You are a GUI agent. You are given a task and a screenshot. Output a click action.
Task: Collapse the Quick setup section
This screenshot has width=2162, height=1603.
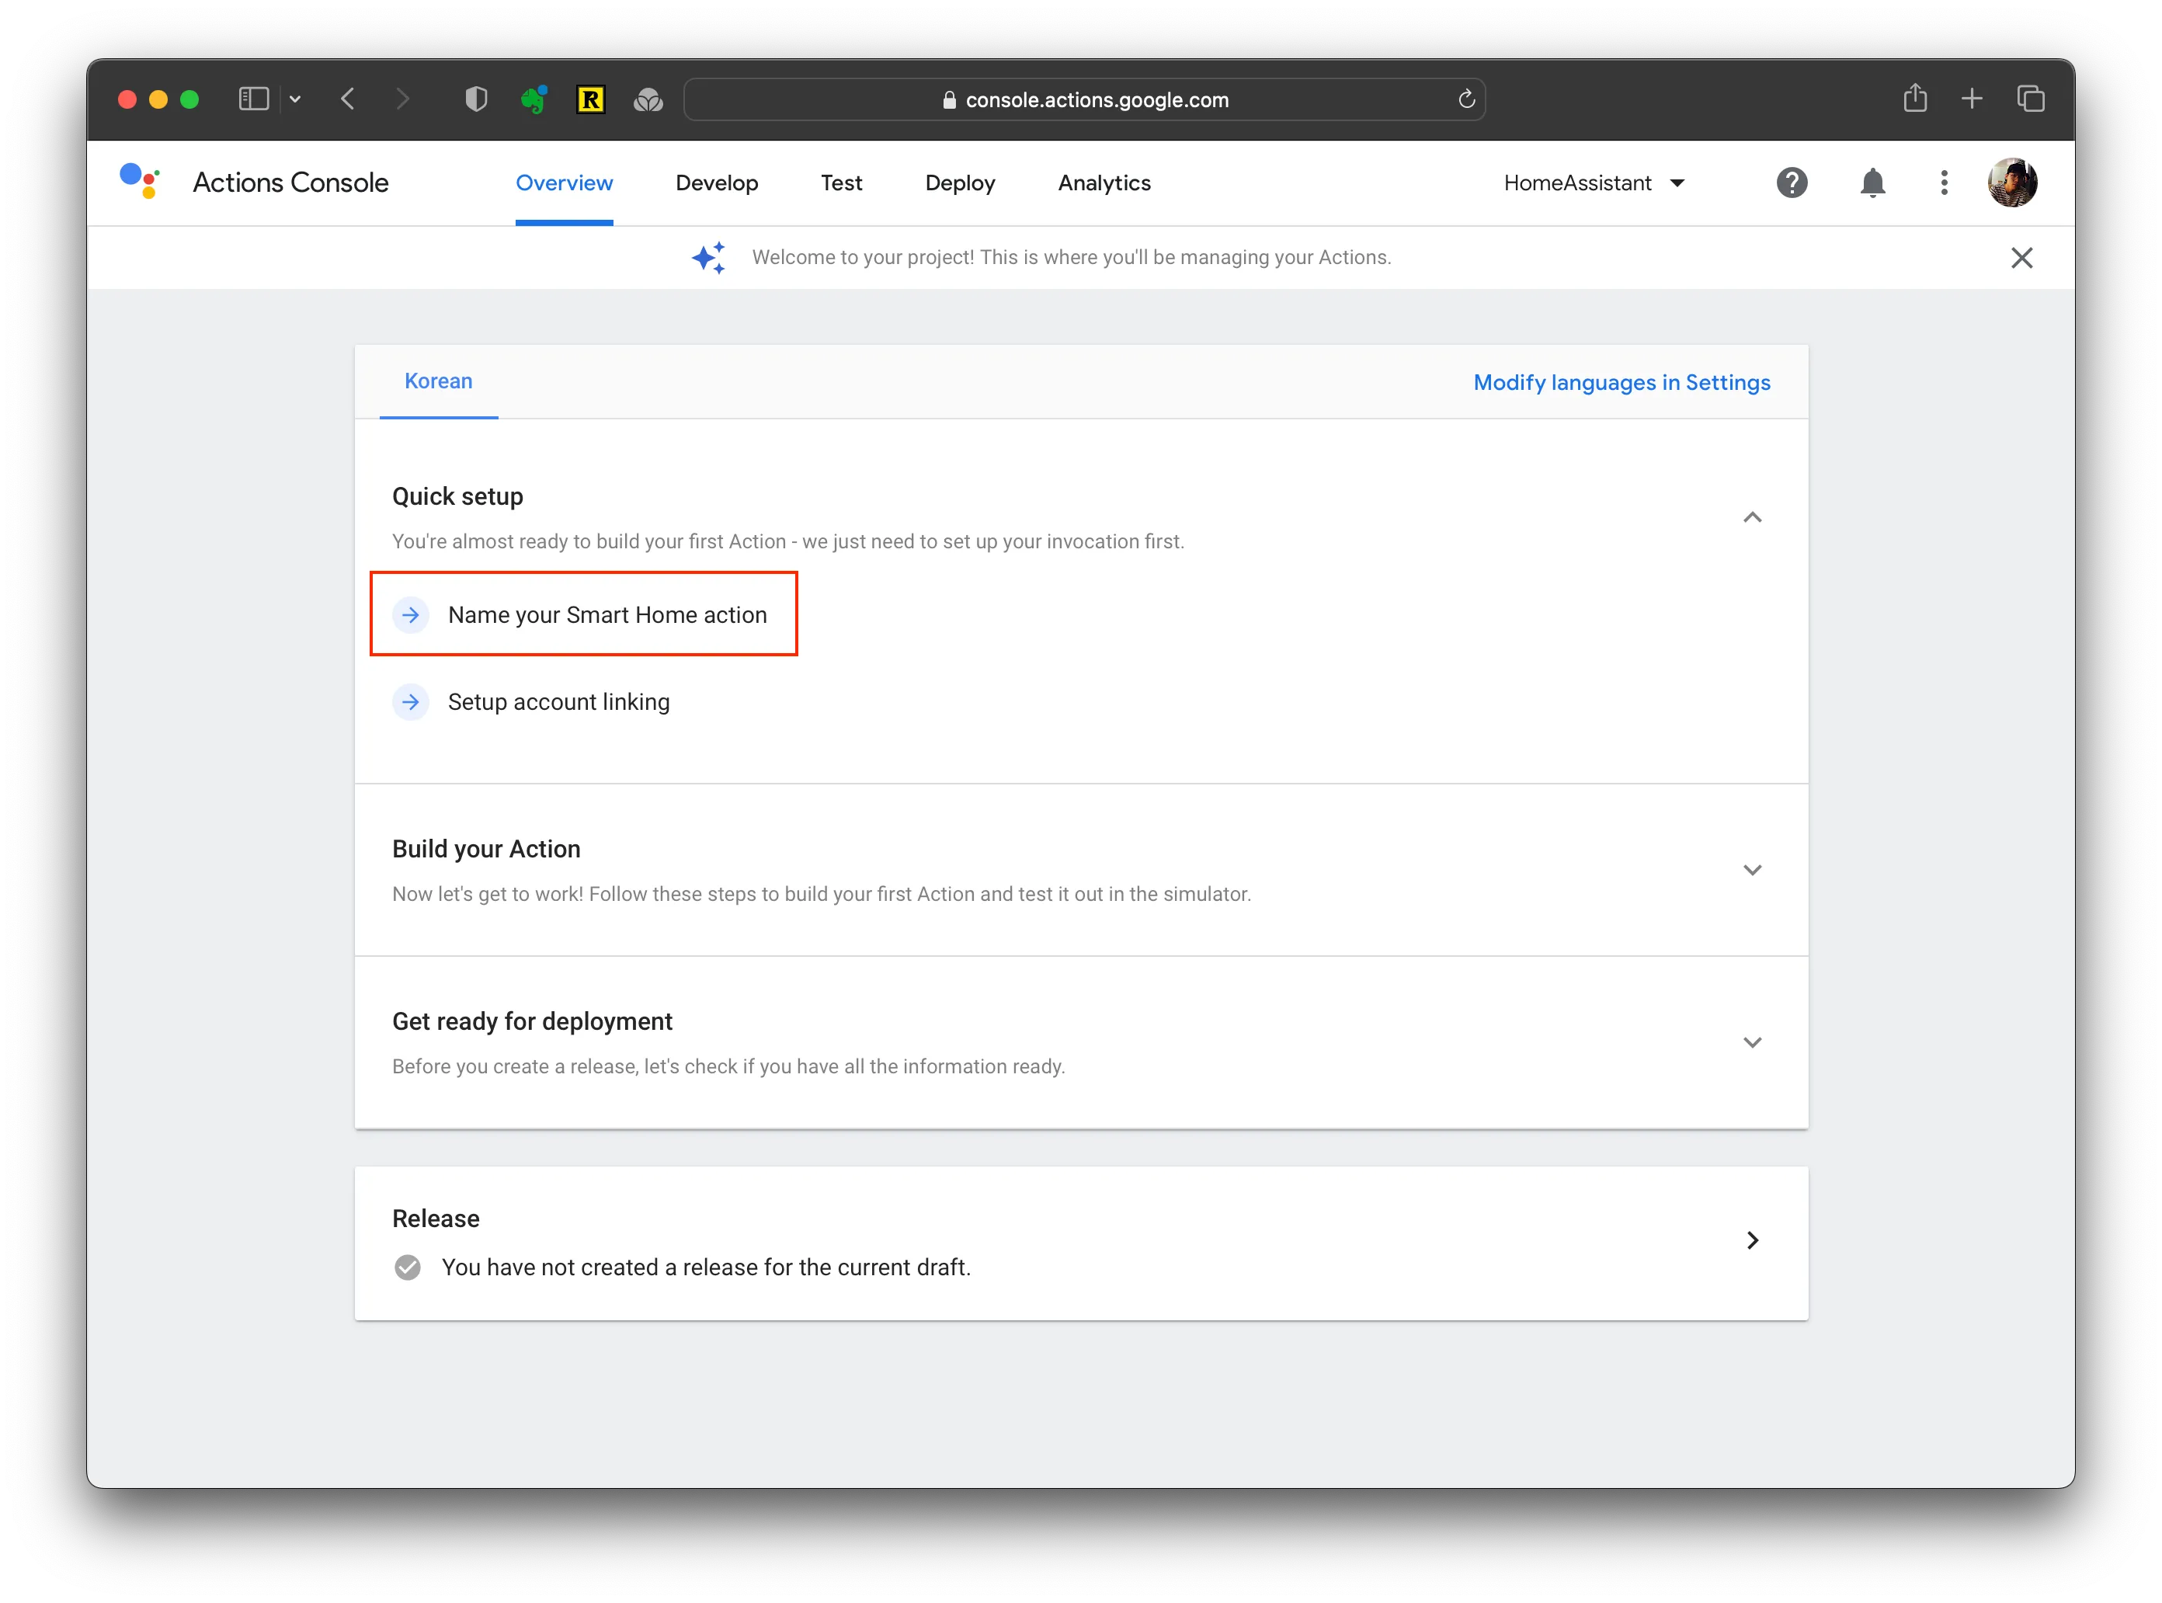click(x=1751, y=517)
